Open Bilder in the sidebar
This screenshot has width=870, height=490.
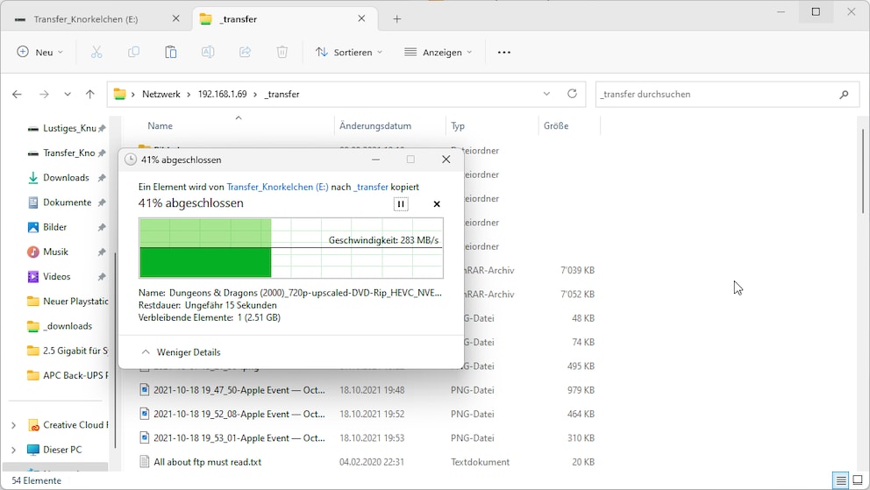tap(54, 227)
